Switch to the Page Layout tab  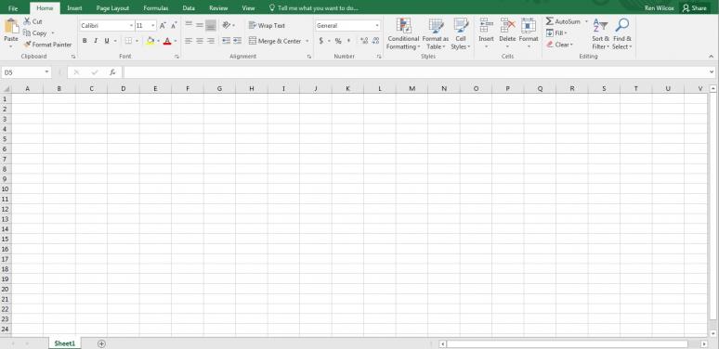(112, 8)
